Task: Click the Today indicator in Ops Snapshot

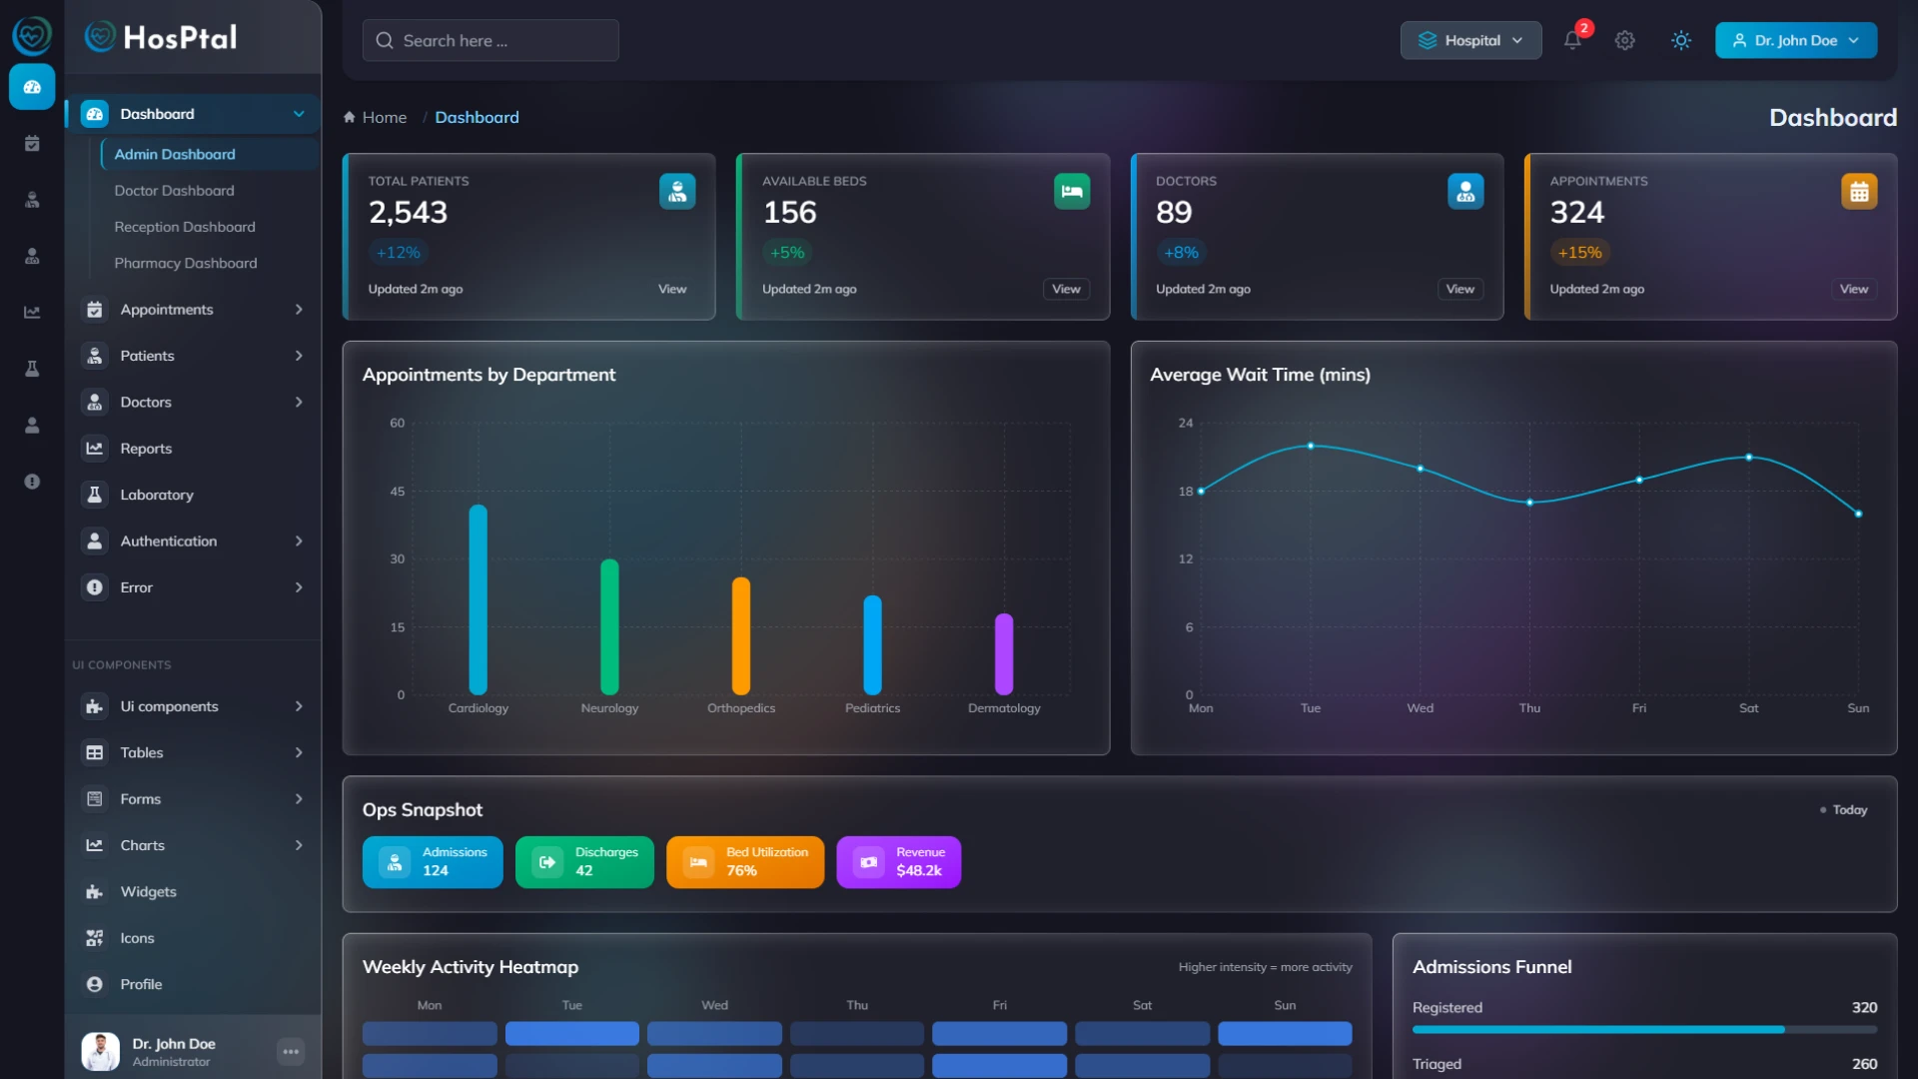Action: pyautogui.click(x=1844, y=810)
